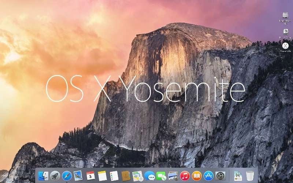Open the Photos viewer icon in dock
The height and width of the screenshot is (183, 293).
(x=173, y=176)
